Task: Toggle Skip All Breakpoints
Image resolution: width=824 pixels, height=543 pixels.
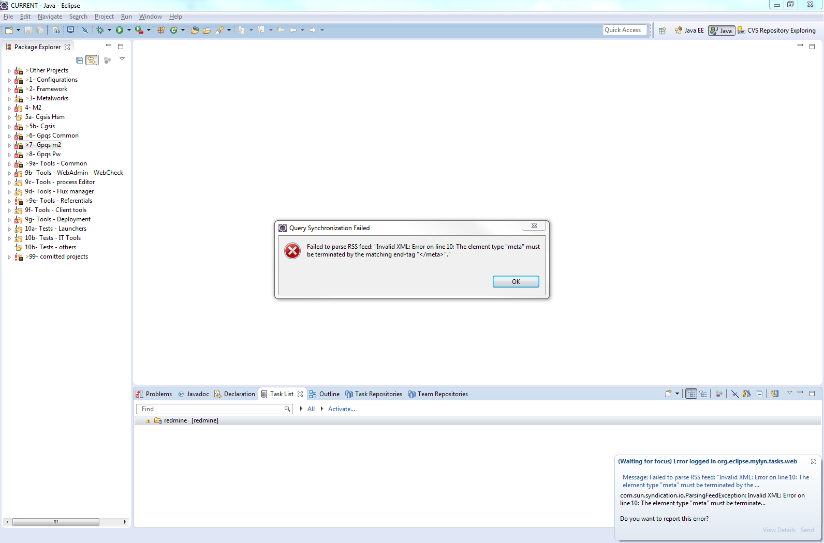Action: pos(85,30)
